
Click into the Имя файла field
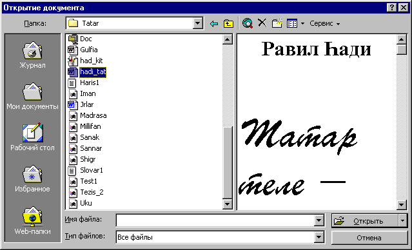click(215, 220)
